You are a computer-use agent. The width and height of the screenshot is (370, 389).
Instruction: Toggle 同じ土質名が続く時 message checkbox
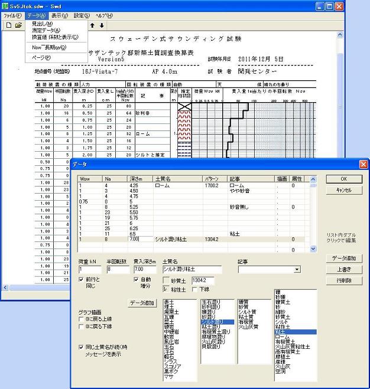tap(81, 347)
